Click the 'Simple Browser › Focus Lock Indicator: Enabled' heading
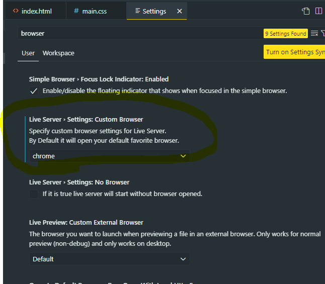The image size is (325, 284). (99, 79)
